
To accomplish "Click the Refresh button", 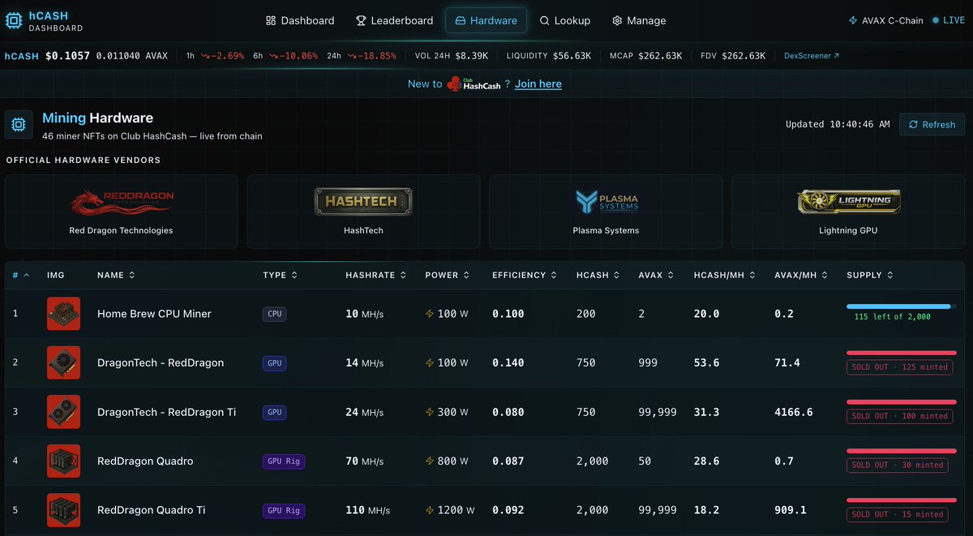I will (x=932, y=124).
